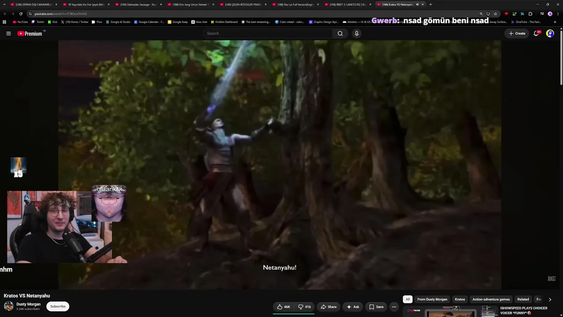This screenshot has height=317, width=563.
Task: Open the Home / Twitter bookmark
Action: 75,22
